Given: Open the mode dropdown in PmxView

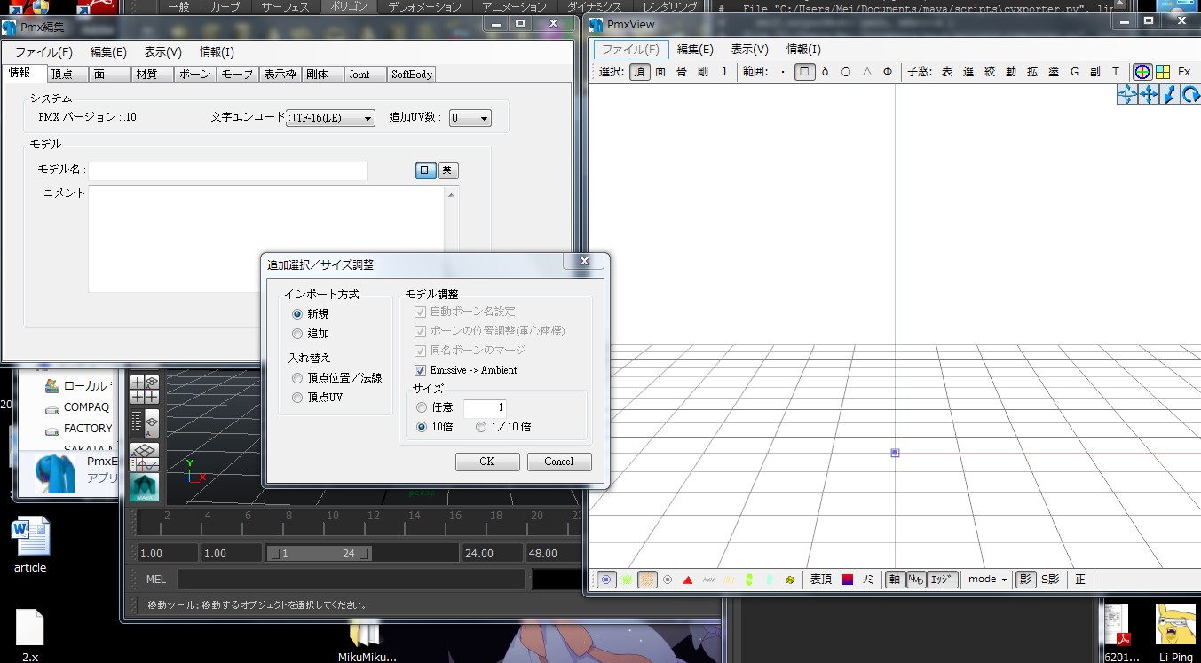Looking at the screenshot, I should 987,580.
